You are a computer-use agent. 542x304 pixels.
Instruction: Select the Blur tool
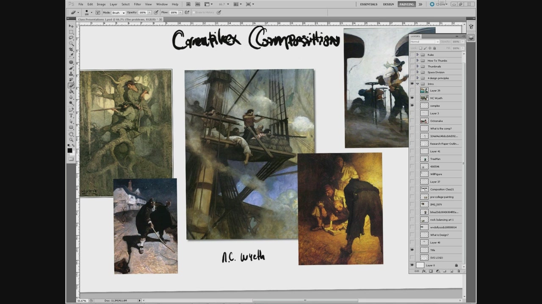[72, 97]
